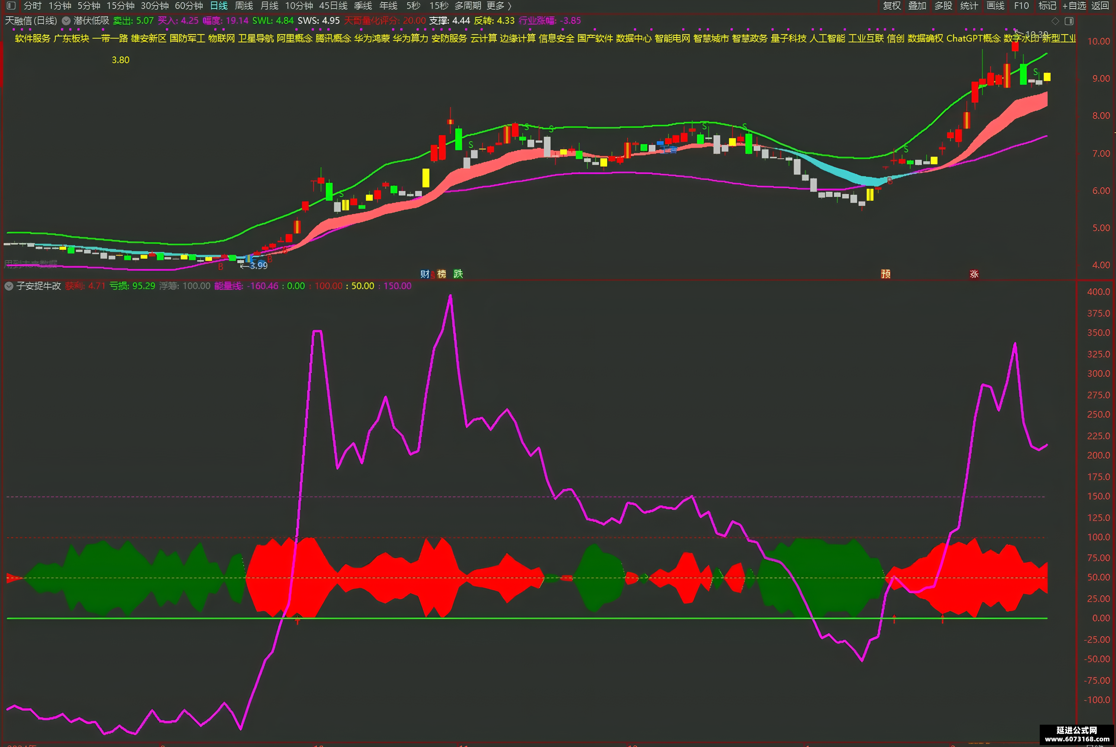Screen dimensions: 1116x747
Task: Expand the 潜伏低吸 indicator dropdown arrow
Action: click(x=66, y=21)
